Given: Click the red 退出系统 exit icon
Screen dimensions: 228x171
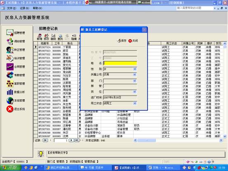Looking at the screenshot, I should (10, 109).
